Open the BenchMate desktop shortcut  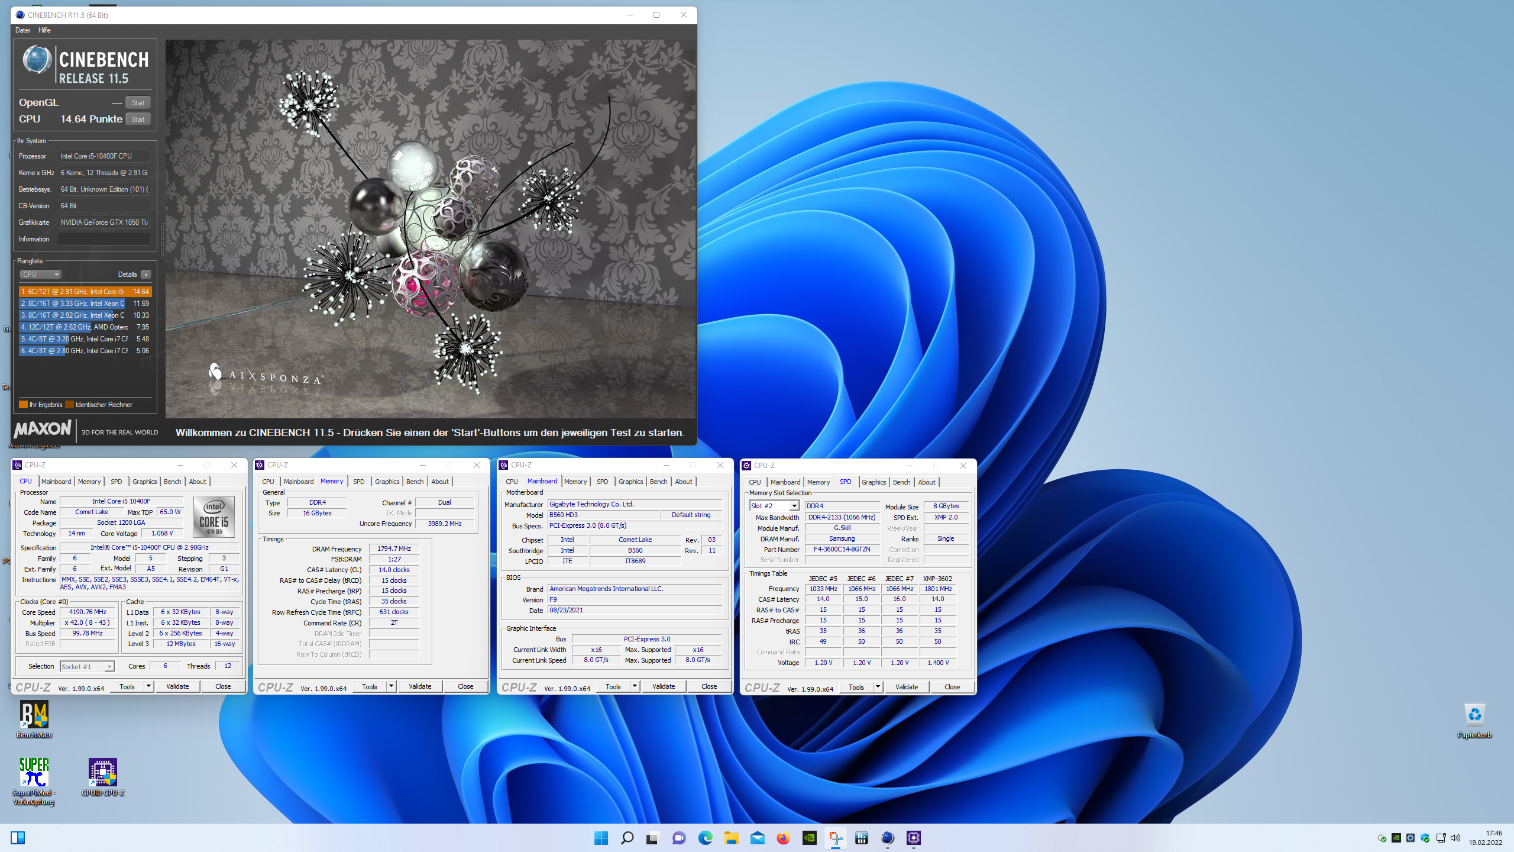34,719
